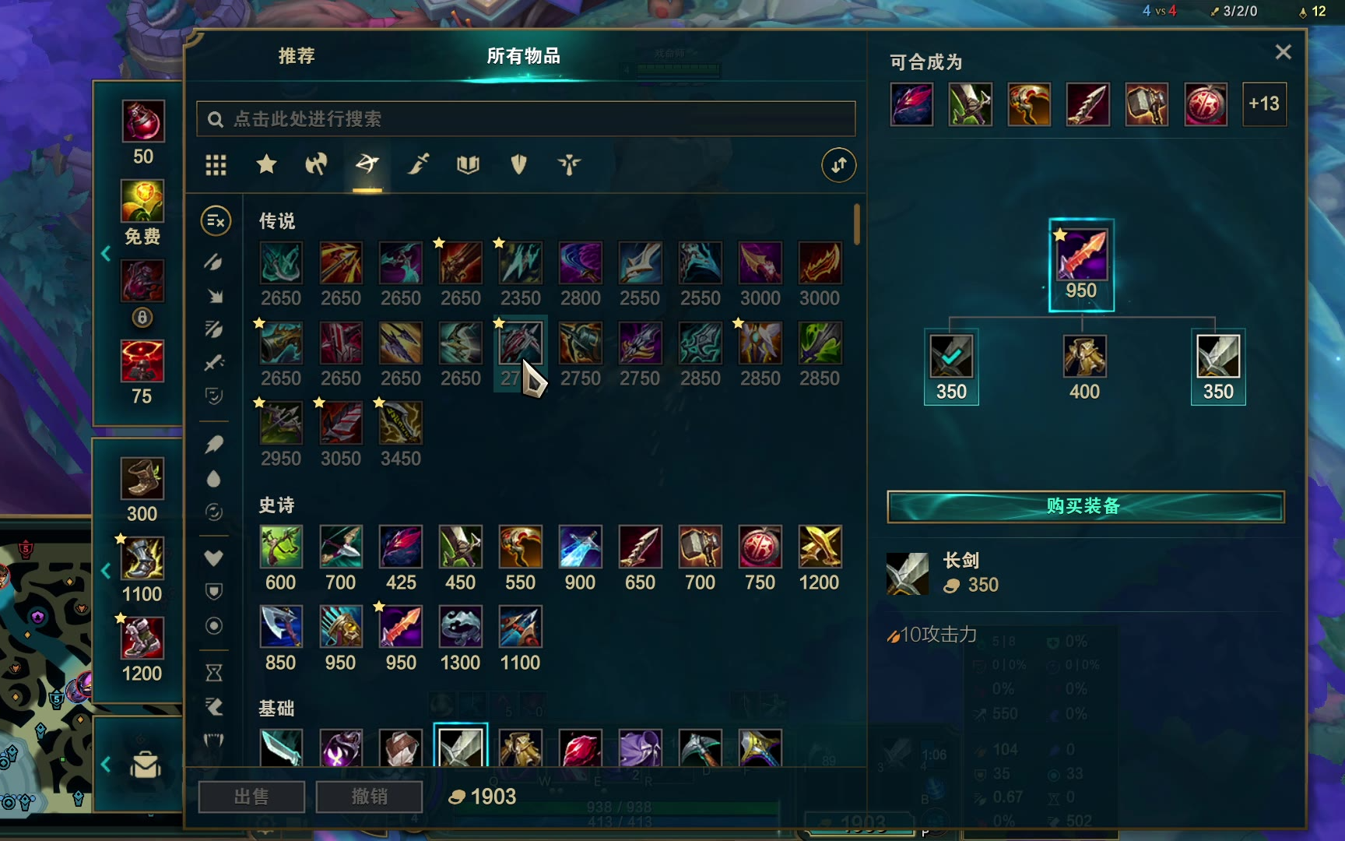Expand the boots panel left arrow
Image resolution: width=1345 pixels, height=841 pixels.
pos(106,571)
